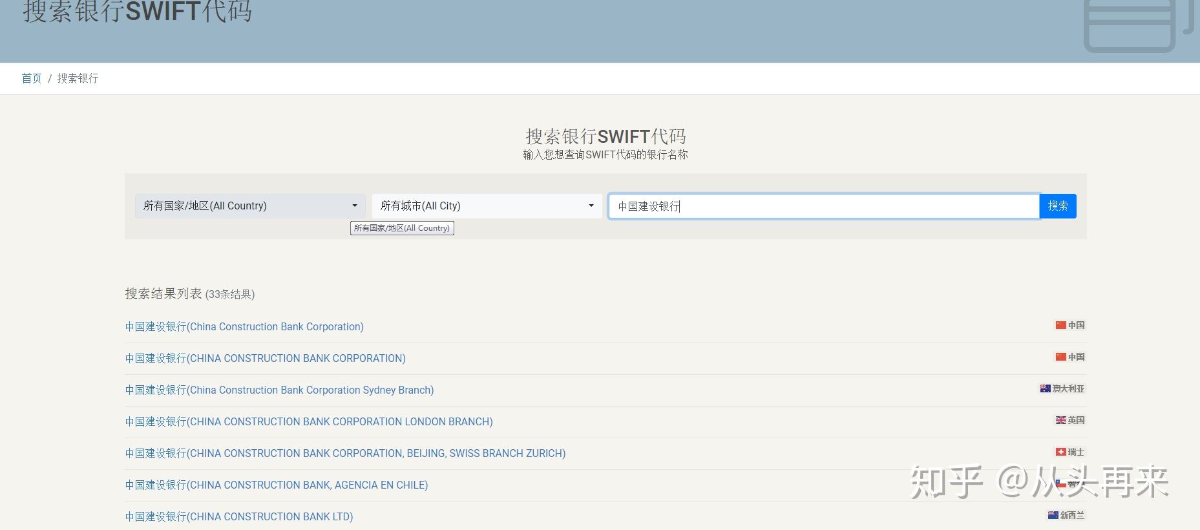
Task: Open China Construction Bank Corporation first result
Action: tap(244, 326)
